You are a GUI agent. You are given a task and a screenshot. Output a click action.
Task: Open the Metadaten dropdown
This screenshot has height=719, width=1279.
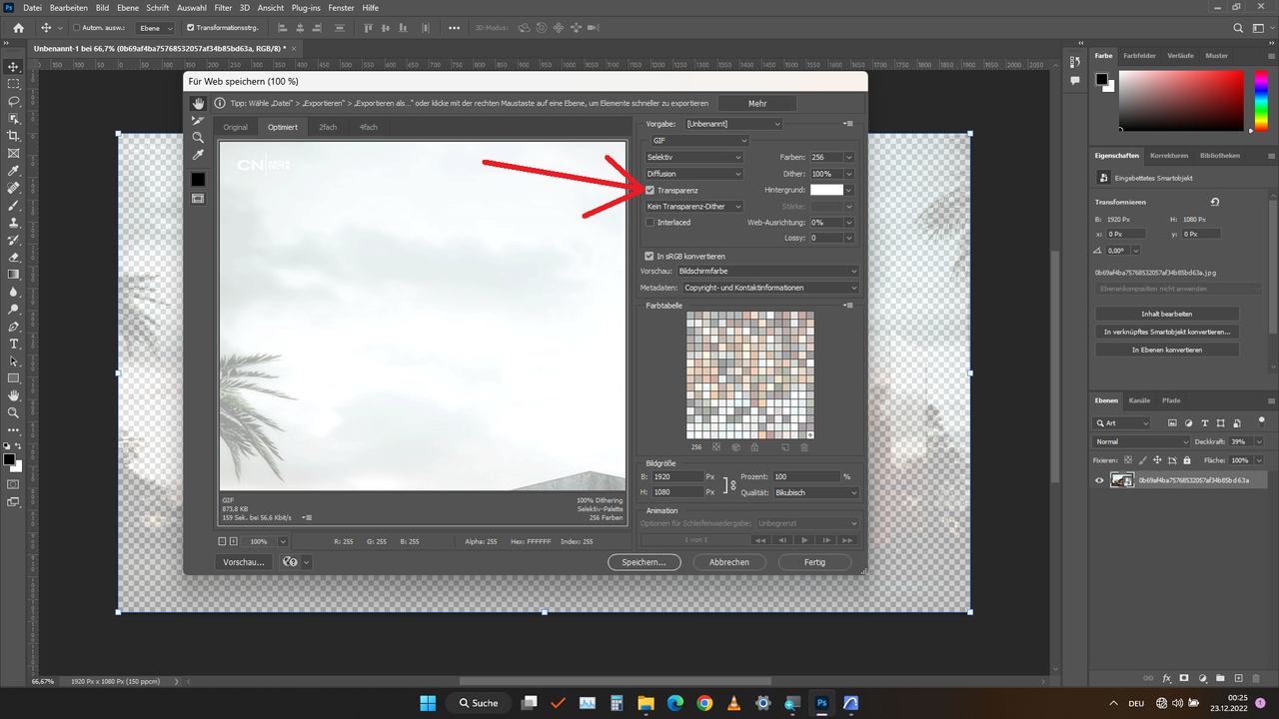(x=770, y=288)
